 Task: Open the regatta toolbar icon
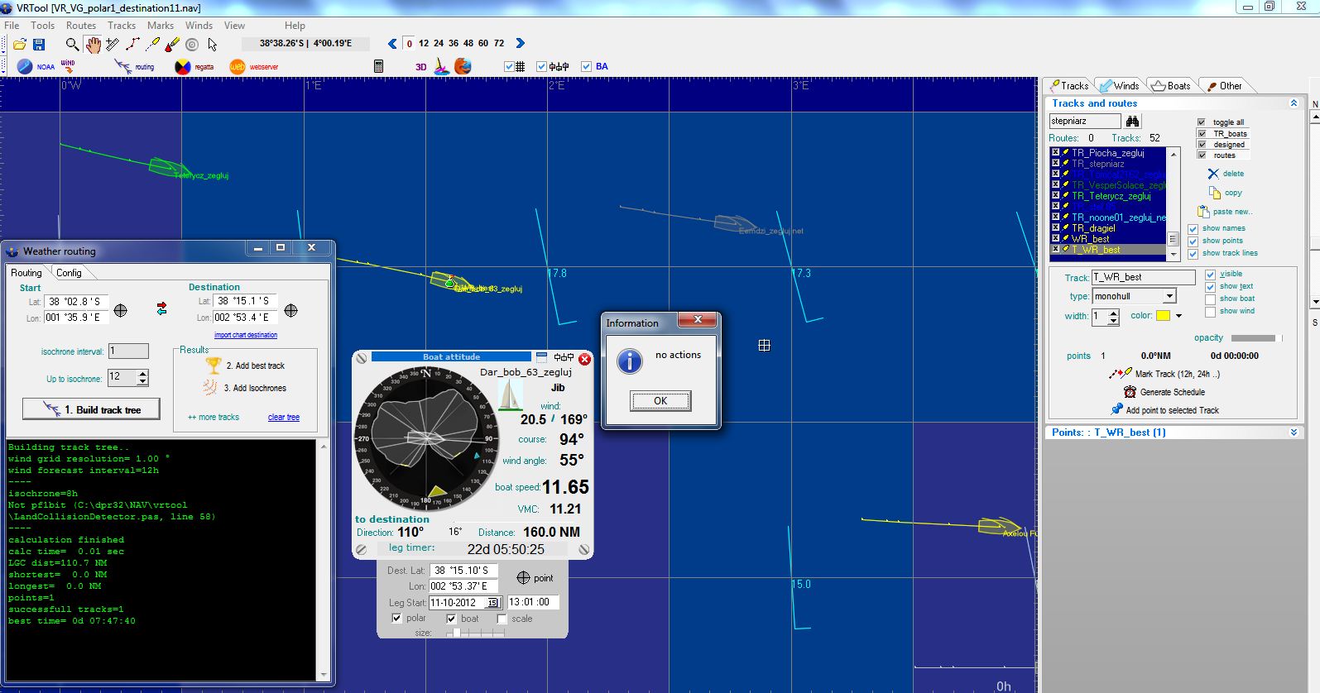(183, 66)
